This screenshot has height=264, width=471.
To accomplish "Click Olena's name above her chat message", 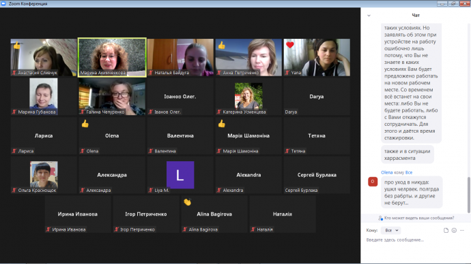I will pos(386,172).
